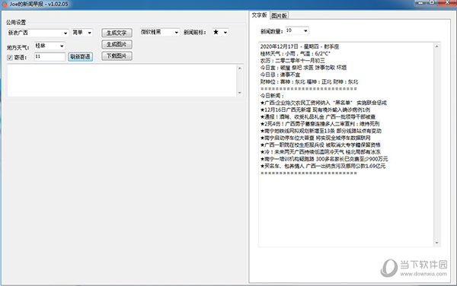Close the window with the X button
Viewport: 457px width, 286px height.
coord(447,2)
